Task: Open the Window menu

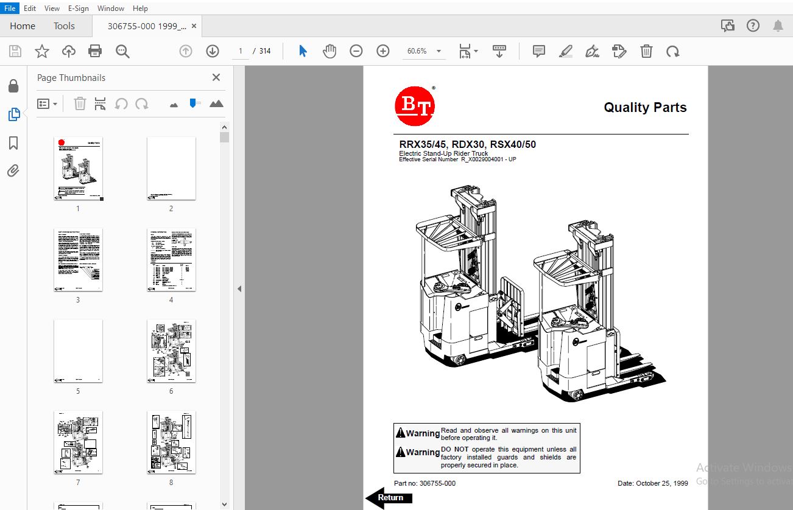Action: click(x=111, y=9)
